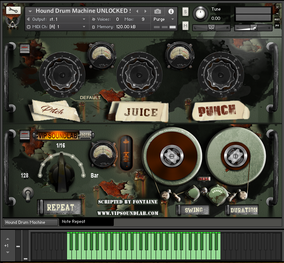Click the skull winged instrument logo
284x263 pixels.
click(x=12, y=22)
